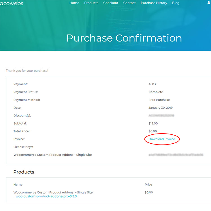This screenshot has height=211, width=211.
Task: View Purchase History from the menu
Action: point(154,3)
